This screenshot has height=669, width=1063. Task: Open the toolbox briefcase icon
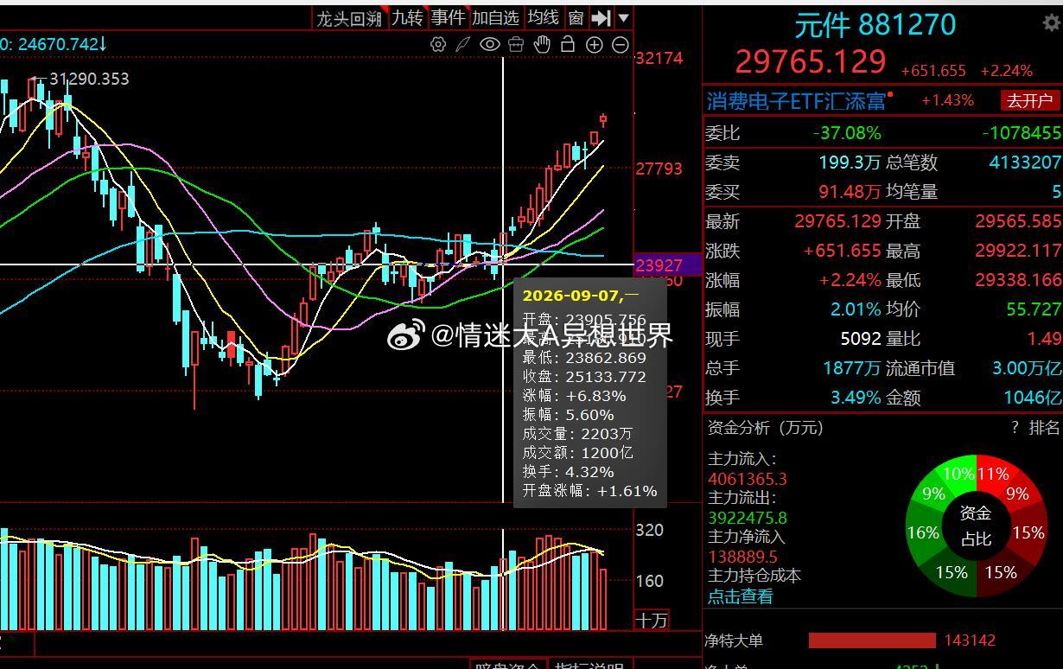point(516,44)
